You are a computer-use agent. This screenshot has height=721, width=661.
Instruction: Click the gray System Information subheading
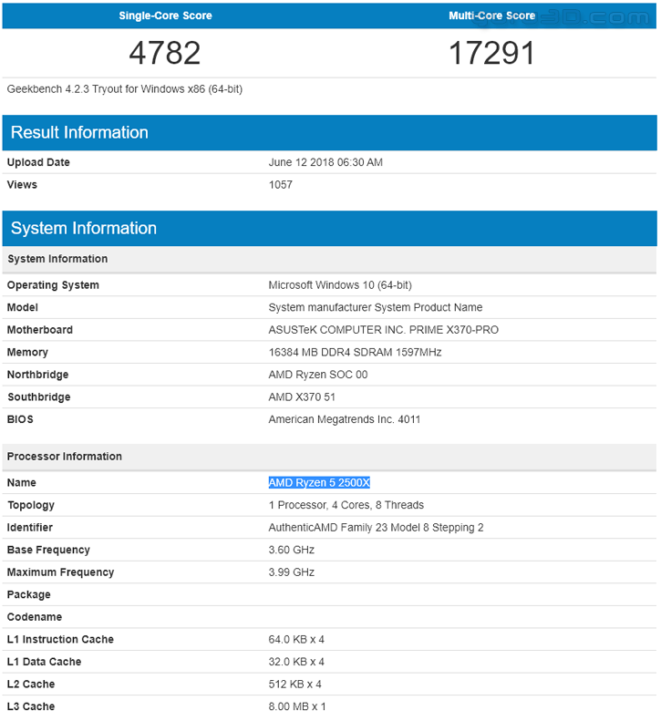[x=57, y=259]
